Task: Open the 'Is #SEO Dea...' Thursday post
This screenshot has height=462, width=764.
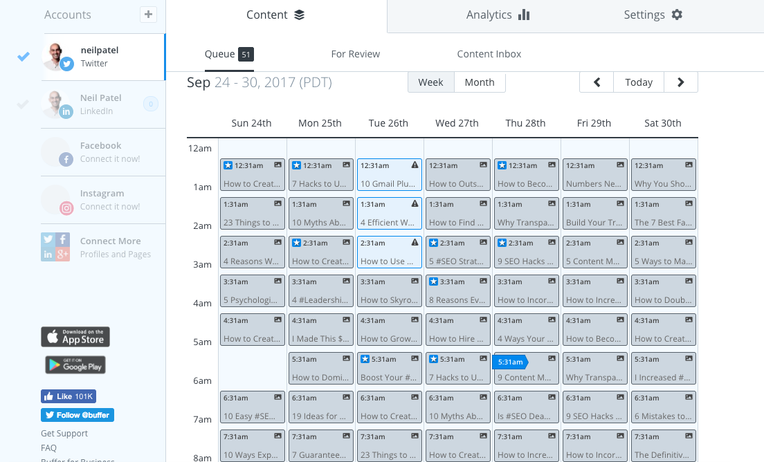Action: (x=526, y=407)
